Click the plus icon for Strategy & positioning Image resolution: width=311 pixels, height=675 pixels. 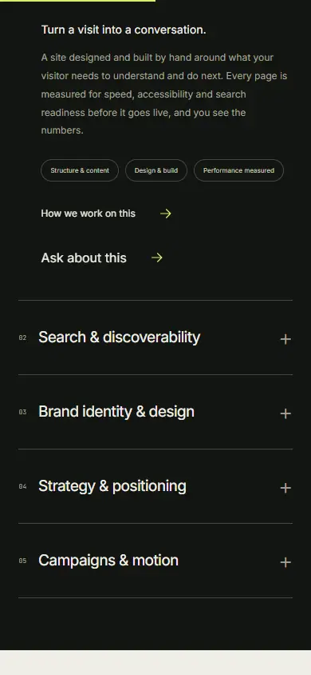(x=285, y=488)
